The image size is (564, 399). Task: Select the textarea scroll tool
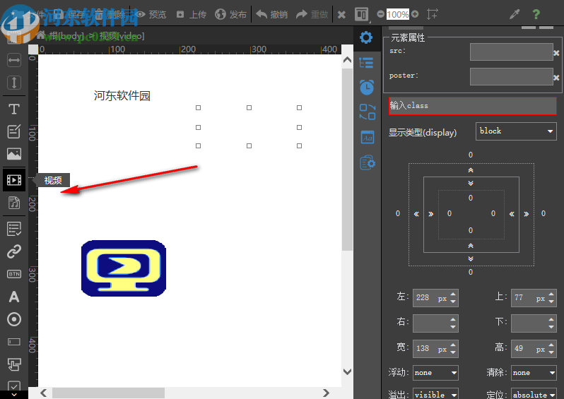pos(14,364)
